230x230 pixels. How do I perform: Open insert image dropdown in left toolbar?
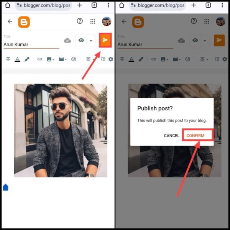coord(51,59)
